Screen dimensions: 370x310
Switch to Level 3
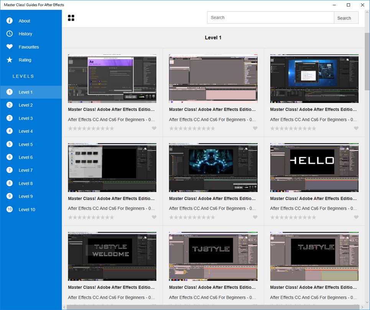point(26,118)
